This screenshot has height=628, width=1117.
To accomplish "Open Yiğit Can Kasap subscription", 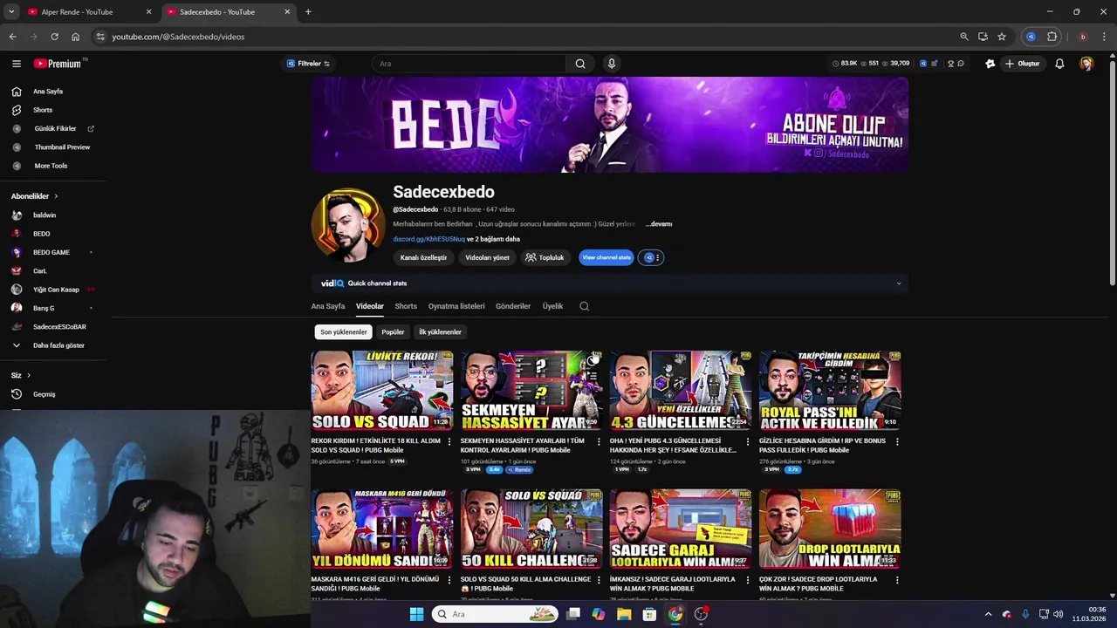I will click(x=53, y=290).
